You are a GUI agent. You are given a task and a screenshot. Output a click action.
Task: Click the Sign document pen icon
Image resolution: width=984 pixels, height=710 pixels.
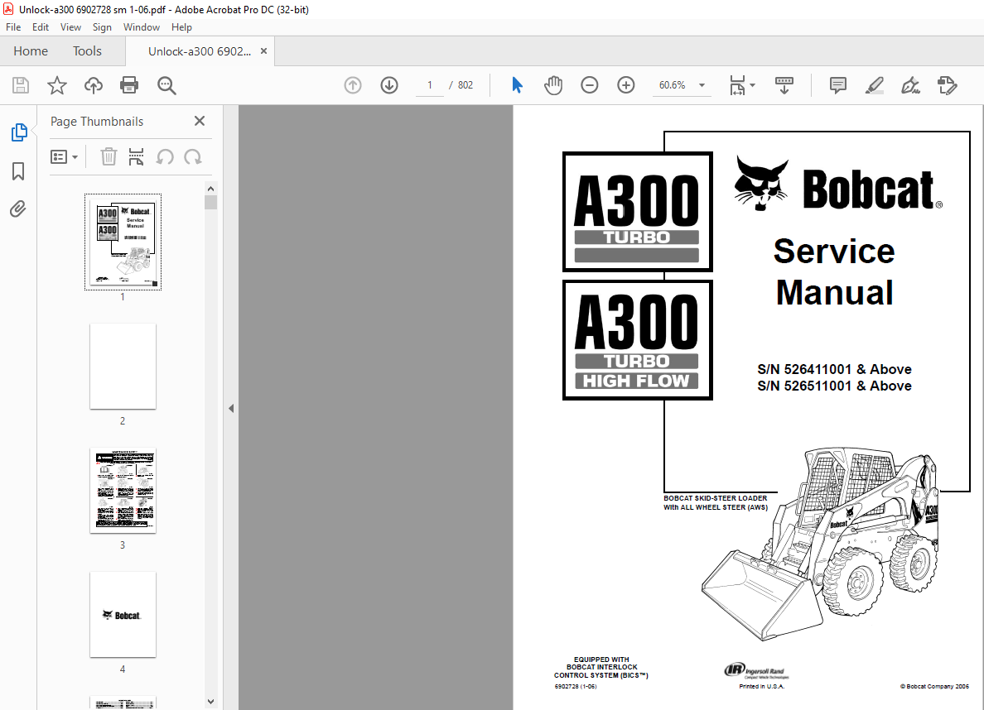pyautogui.click(x=910, y=85)
